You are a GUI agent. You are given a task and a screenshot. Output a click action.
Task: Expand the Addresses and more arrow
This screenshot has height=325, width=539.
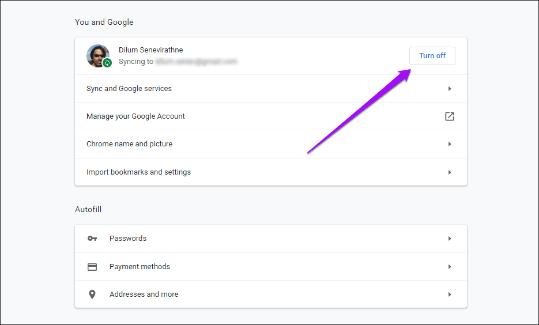450,294
